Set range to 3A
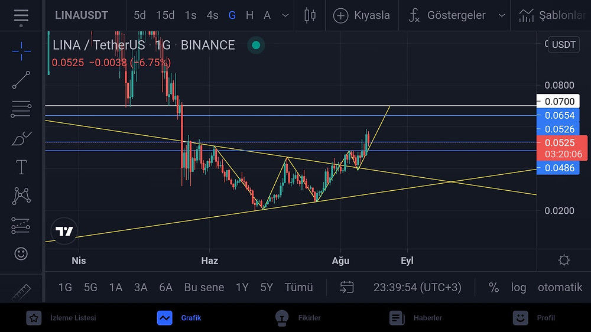The image size is (591, 332). (141, 288)
